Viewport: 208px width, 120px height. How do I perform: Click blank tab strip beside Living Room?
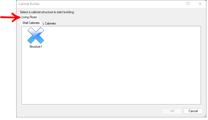[x=119, y=17]
